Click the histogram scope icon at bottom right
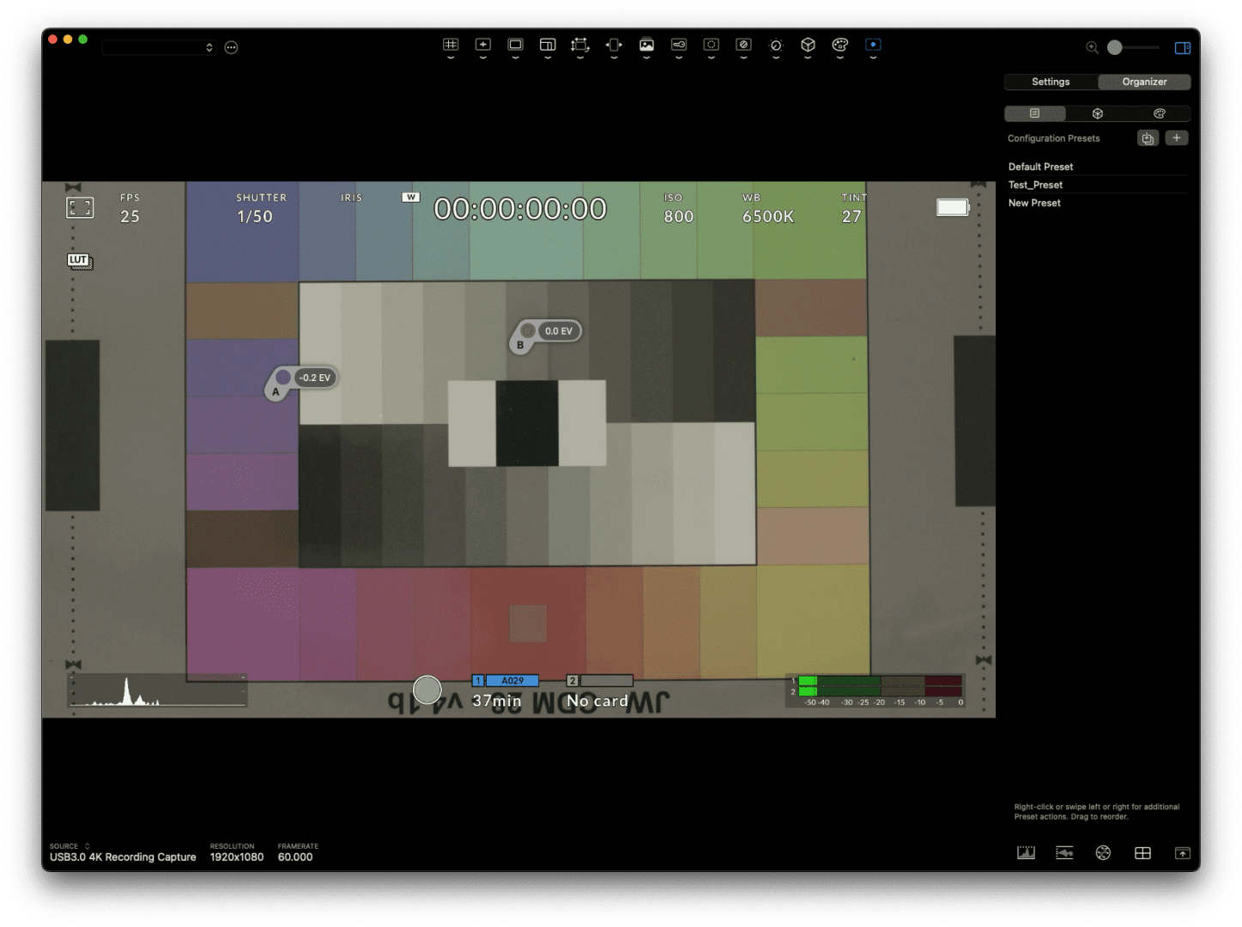The width and height of the screenshot is (1242, 927). pyautogui.click(x=1026, y=852)
